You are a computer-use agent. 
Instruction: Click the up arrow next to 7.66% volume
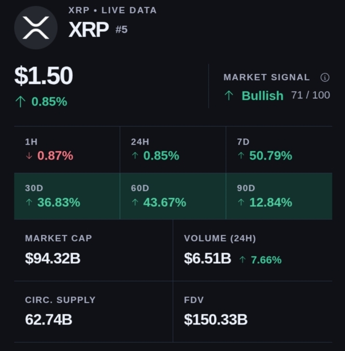pyautogui.click(x=242, y=260)
